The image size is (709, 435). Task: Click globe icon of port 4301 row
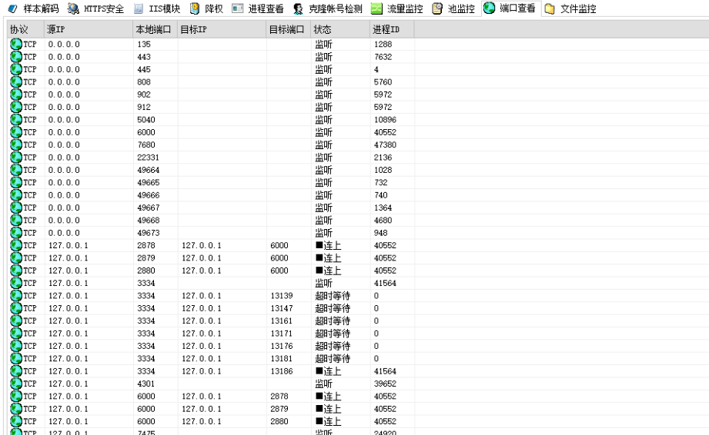pos(16,384)
